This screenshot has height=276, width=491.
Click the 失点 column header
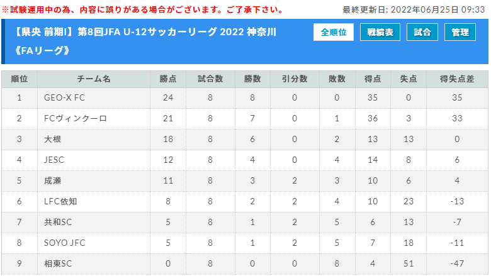click(409, 79)
